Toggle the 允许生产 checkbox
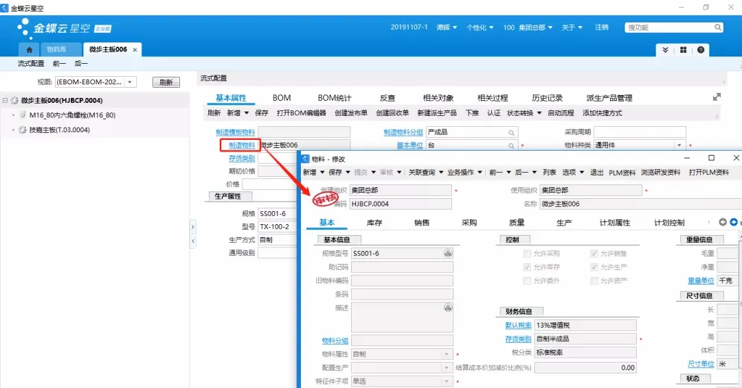This screenshot has width=742, height=388. pos(594,267)
